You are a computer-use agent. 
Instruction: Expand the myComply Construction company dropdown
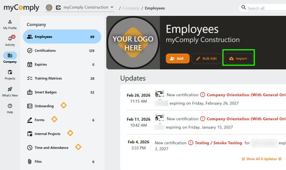112,7
